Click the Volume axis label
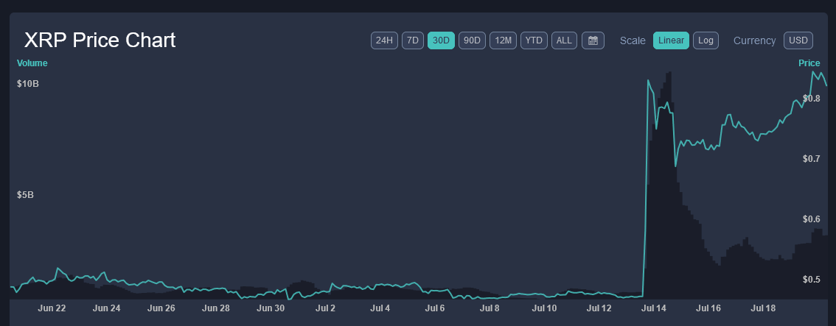This screenshot has width=836, height=326. tap(32, 63)
